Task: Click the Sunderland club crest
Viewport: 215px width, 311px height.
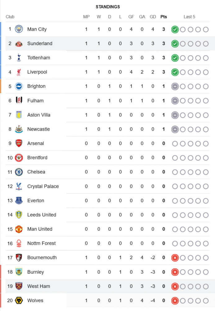Action: [19, 44]
